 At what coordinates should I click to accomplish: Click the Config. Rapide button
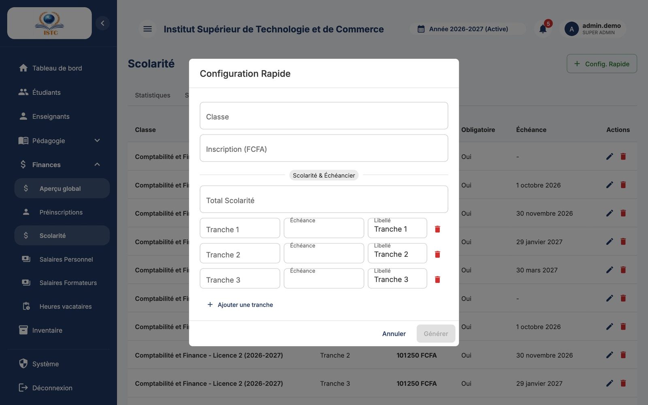[x=601, y=64]
